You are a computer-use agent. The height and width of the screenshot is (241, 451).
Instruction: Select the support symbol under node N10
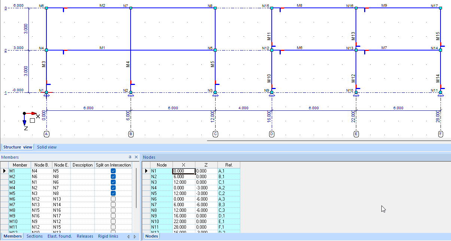point(356,95)
